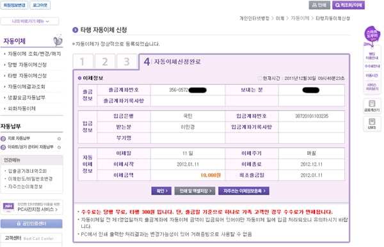
Task: Click the 아파트/상가 관리비 자동납부 icon
Action: (x=3, y=147)
